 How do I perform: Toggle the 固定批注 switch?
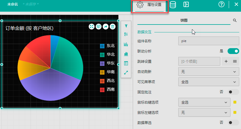coord(233,92)
